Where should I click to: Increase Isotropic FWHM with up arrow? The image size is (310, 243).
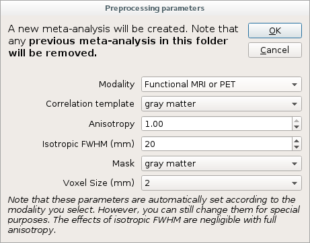[x=297, y=141]
